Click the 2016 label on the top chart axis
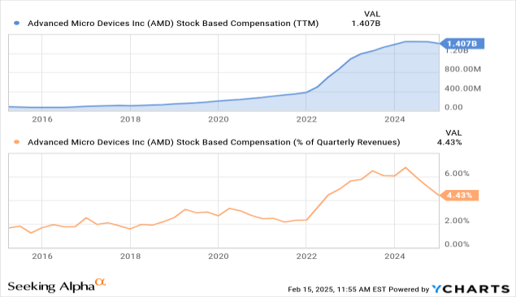 click(x=42, y=119)
